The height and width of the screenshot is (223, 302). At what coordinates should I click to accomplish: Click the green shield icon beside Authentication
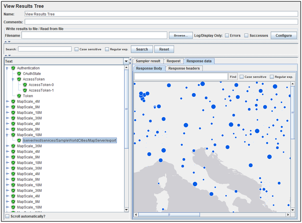point(13,68)
